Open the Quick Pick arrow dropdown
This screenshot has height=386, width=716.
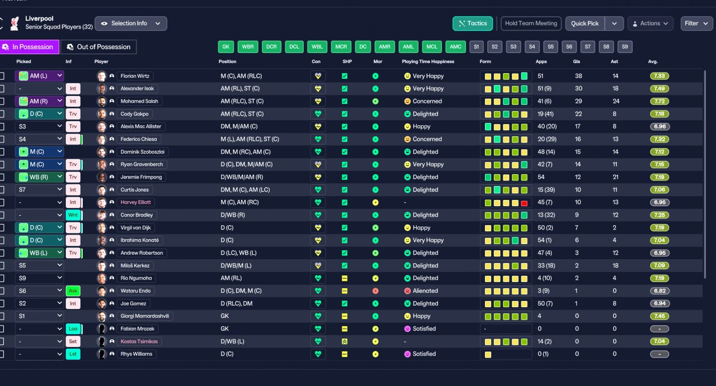tap(614, 23)
